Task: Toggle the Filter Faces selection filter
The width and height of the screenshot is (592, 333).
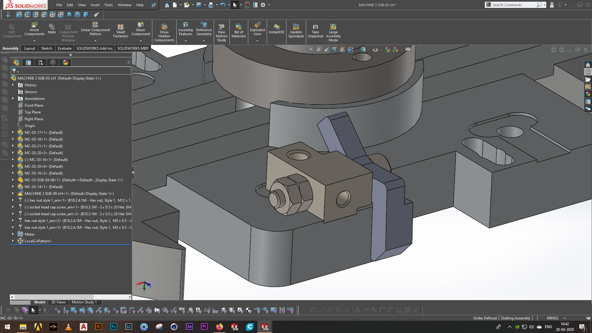Action: pyautogui.click(x=74, y=310)
